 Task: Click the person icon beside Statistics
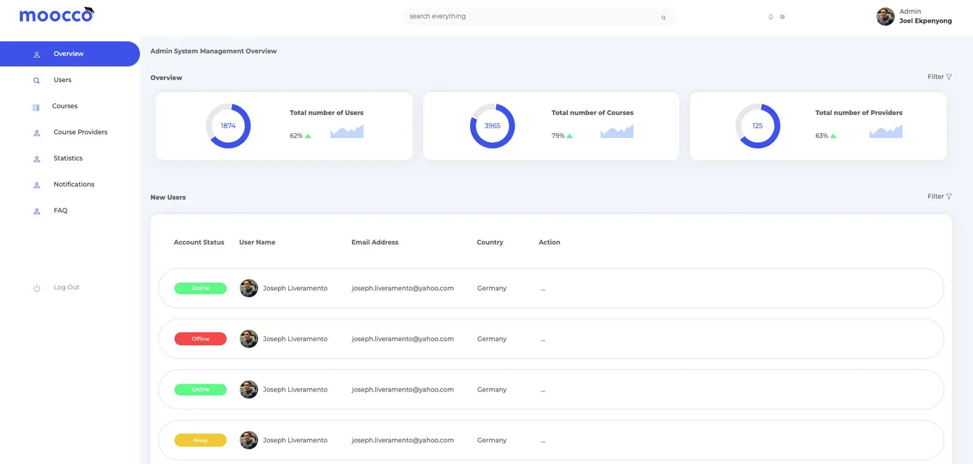(36, 159)
